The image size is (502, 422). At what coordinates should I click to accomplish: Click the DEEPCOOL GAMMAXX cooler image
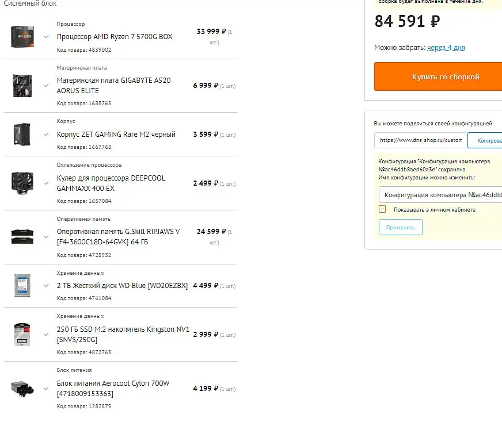(22, 183)
